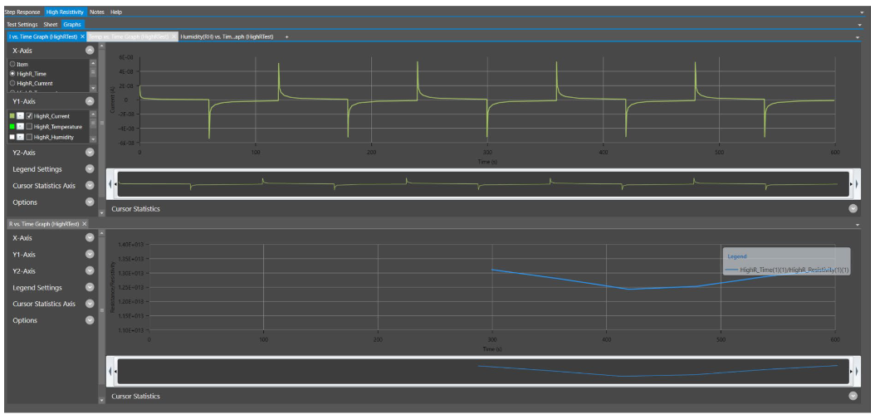Add a new graph tab with plus icon

pos(287,37)
